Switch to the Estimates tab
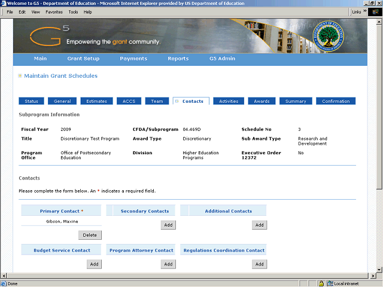 click(96, 101)
